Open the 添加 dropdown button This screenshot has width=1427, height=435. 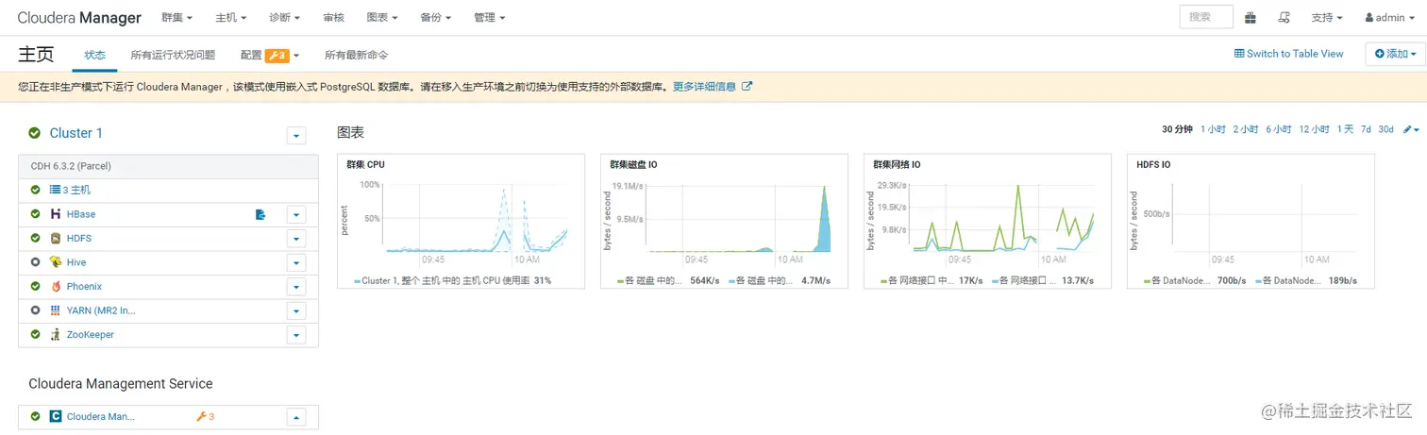[x=1395, y=54]
